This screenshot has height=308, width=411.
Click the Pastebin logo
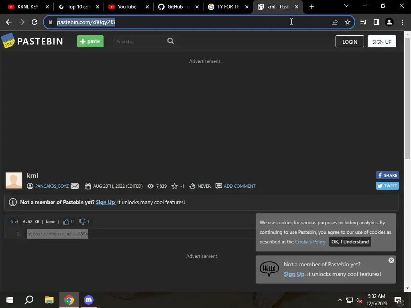click(x=32, y=41)
